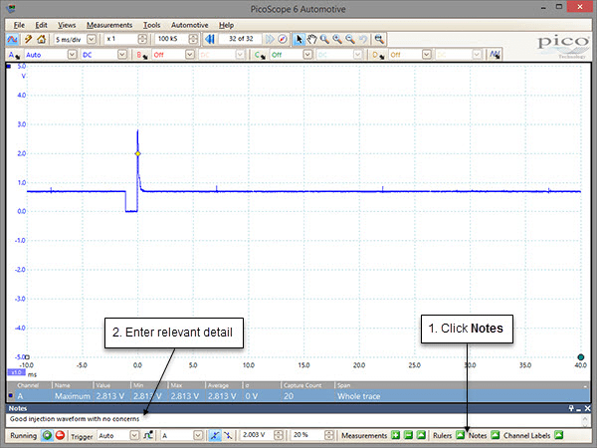Viewport: 597px width, 448px height.
Task: Select falling edge trigger icon
Action: point(228,435)
